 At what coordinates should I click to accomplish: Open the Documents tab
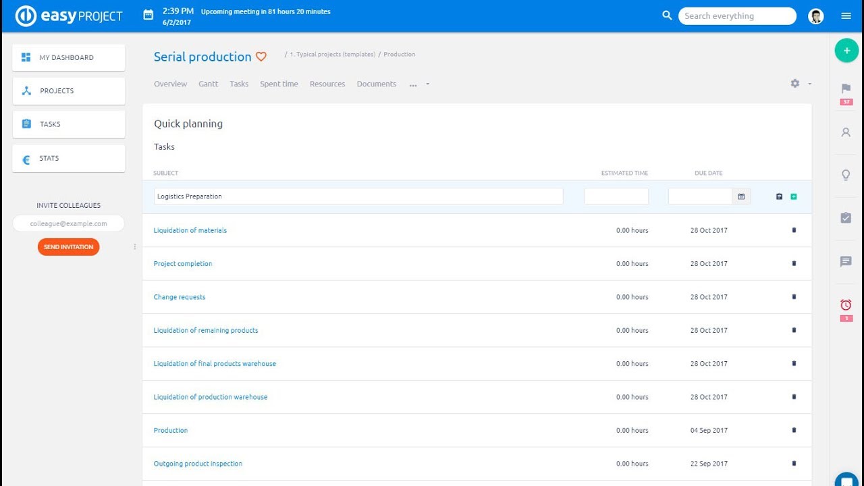[377, 84]
